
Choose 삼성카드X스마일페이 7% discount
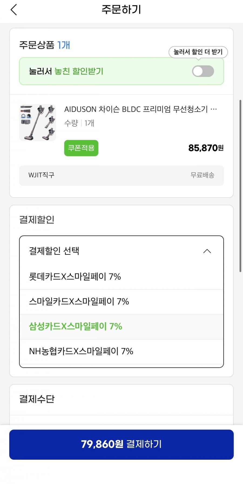click(x=76, y=327)
